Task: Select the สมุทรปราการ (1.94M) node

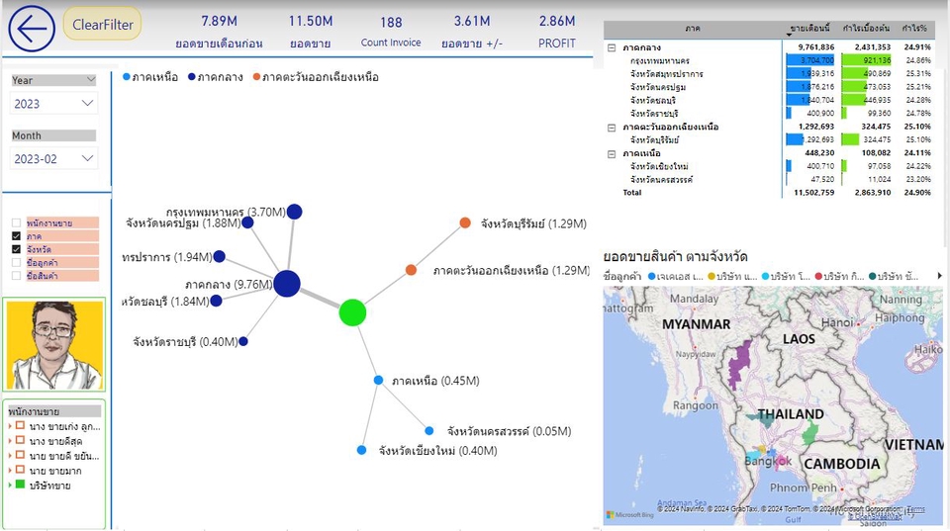Action: pyautogui.click(x=220, y=257)
